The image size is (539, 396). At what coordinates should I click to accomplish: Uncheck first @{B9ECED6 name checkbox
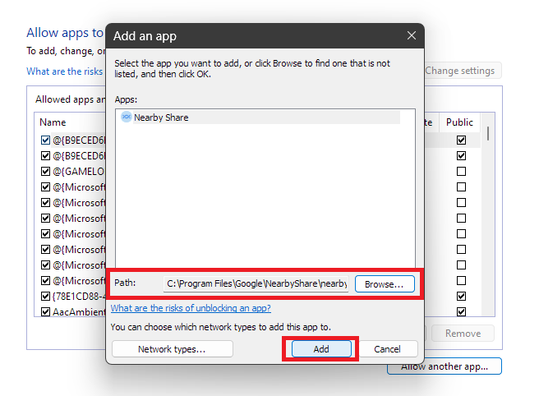[x=45, y=140]
